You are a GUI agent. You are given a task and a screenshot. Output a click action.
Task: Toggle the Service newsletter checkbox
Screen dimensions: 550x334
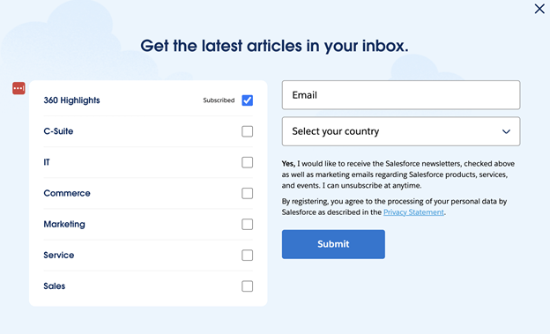coord(248,255)
